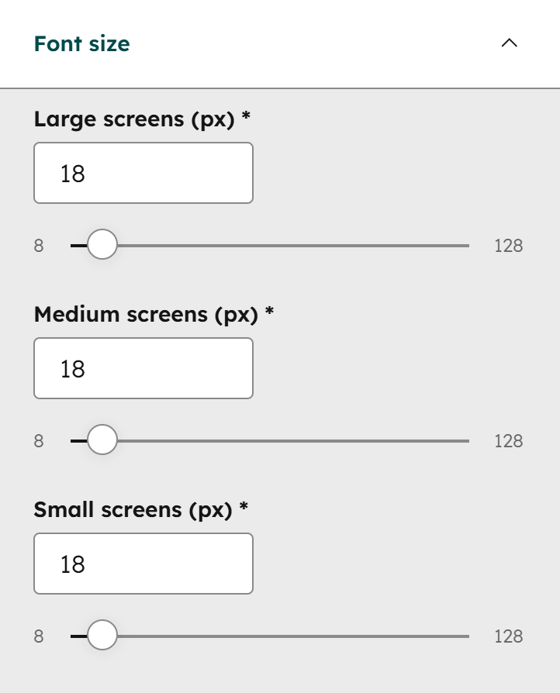The image size is (560, 693).
Task: Click the Font size section header
Action: [81, 44]
